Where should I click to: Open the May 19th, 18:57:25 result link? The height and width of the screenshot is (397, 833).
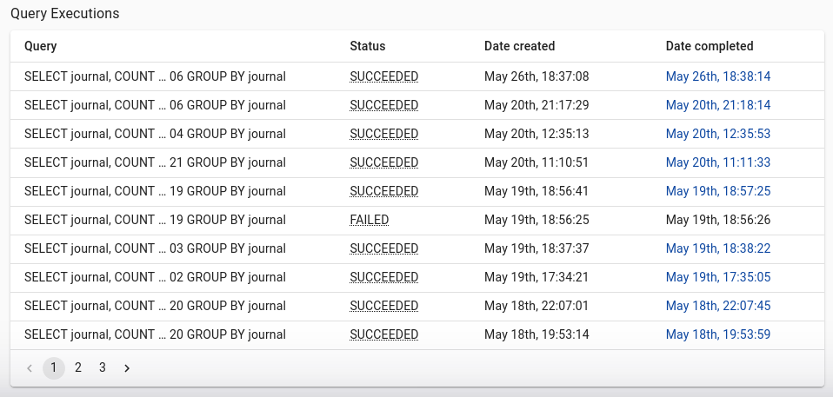pos(717,191)
